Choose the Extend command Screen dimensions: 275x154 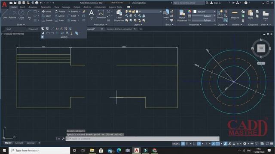[73, 12]
